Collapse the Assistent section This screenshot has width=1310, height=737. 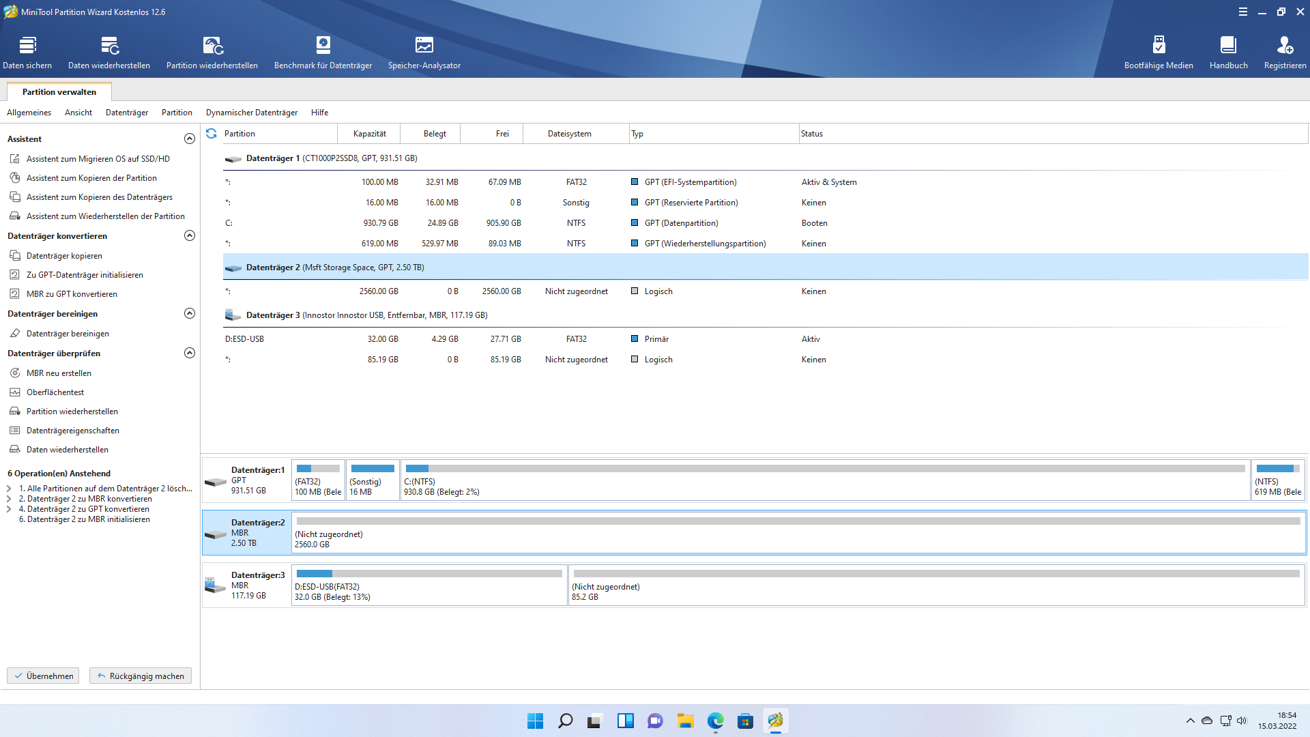tap(190, 139)
